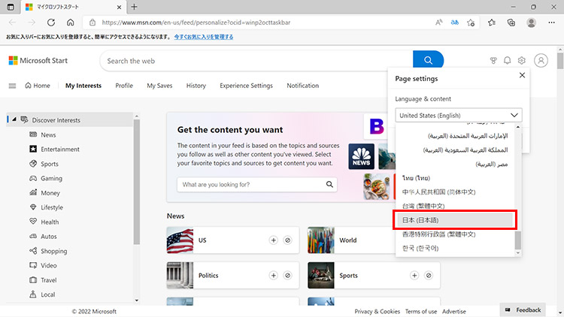The width and height of the screenshot is (564, 317).
Task: Block the World topic with its block icon
Action: [429, 240]
